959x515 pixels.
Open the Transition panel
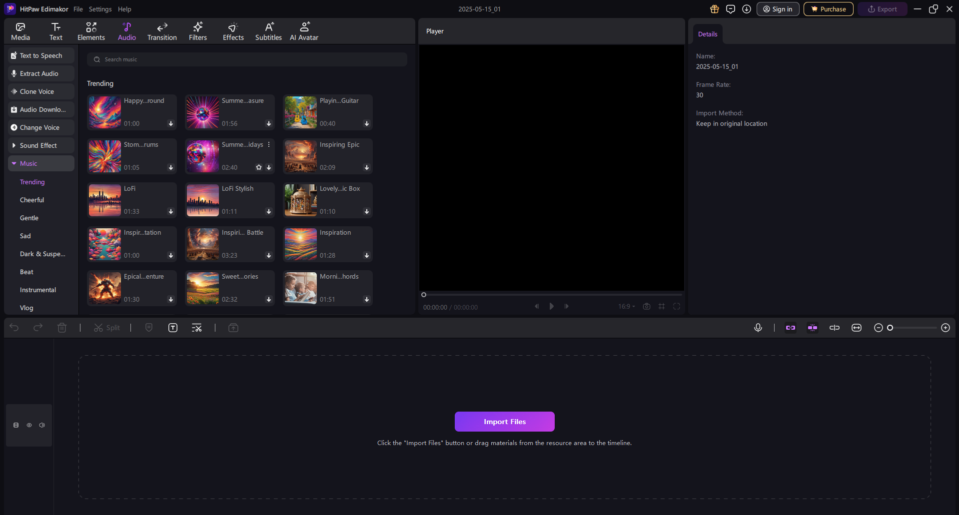(162, 31)
